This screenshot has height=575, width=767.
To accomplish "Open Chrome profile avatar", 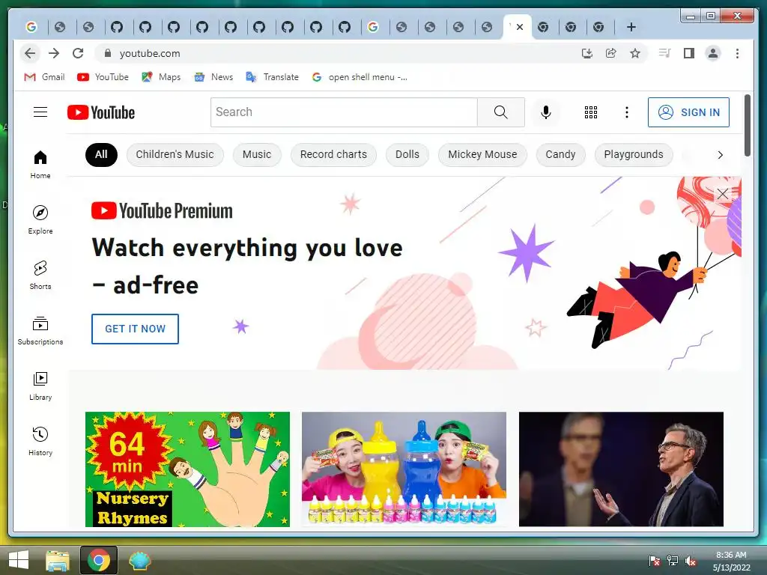I will pos(713,53).
